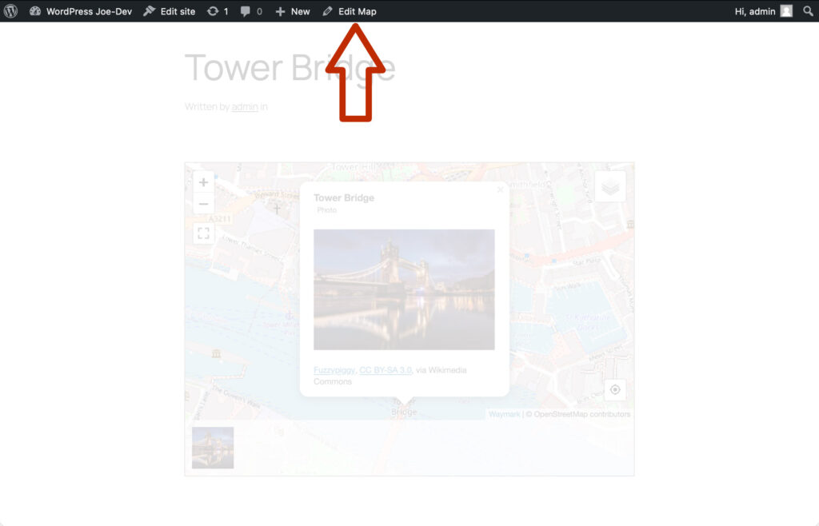Open the WordPress Joe-Dev site menu
This screenshot has height=526, width=819.
81,11
